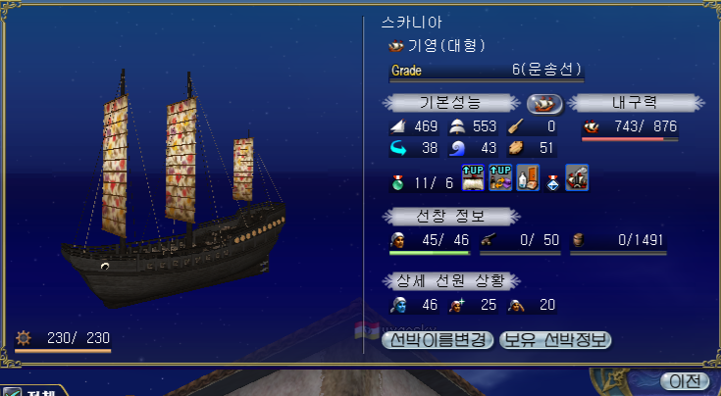Click the round ship icon between 기본성능 and 내구력
This screenshot has width=721, height=396.
click(x=544, y=104)
